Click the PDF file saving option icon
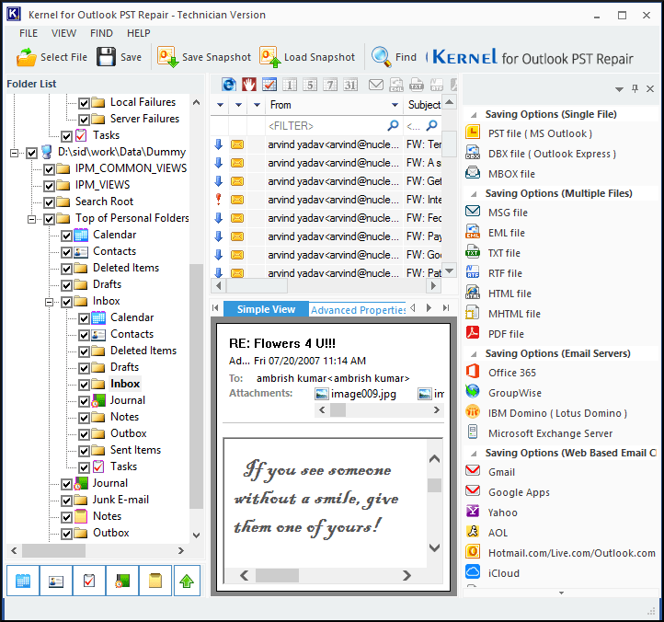This screenshot has width=664, height=622. click(x=473, y=334)
